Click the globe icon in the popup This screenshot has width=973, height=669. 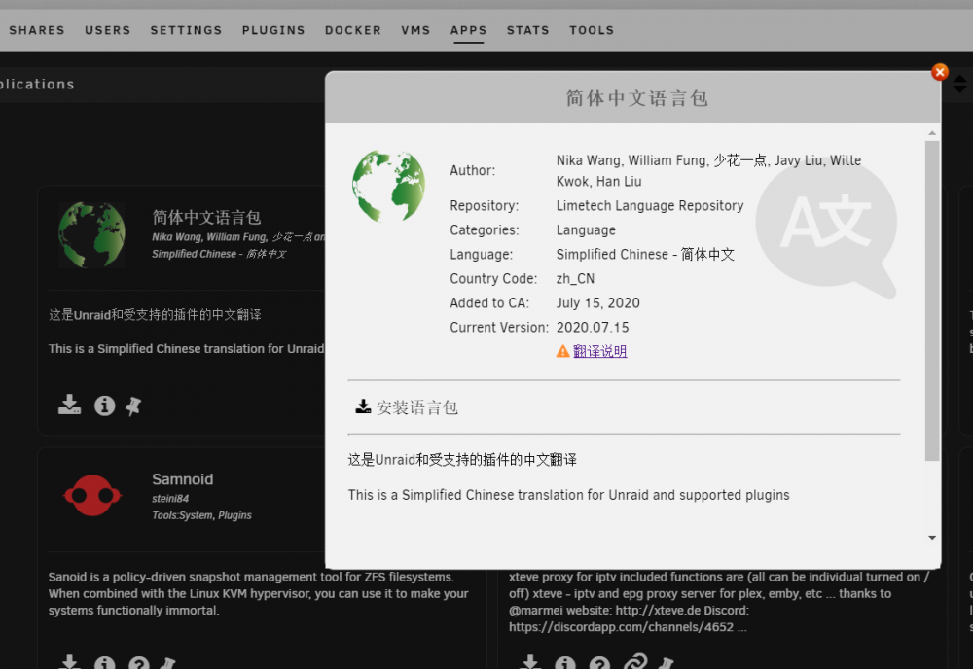(x=388, y=186)
